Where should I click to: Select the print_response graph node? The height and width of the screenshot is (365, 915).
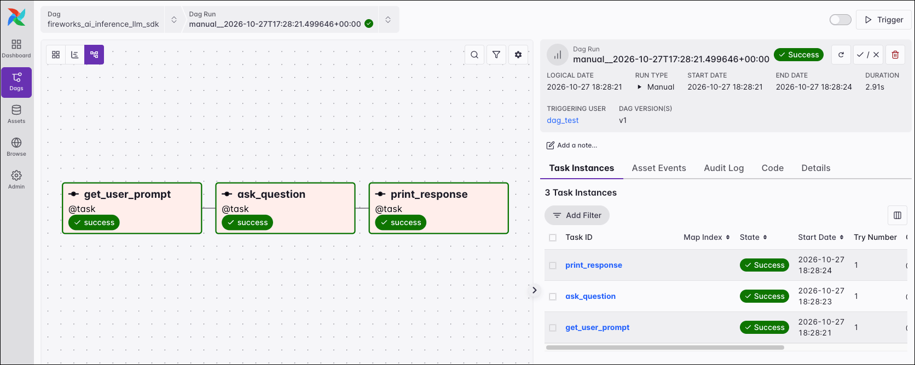[x=438, y=208]
